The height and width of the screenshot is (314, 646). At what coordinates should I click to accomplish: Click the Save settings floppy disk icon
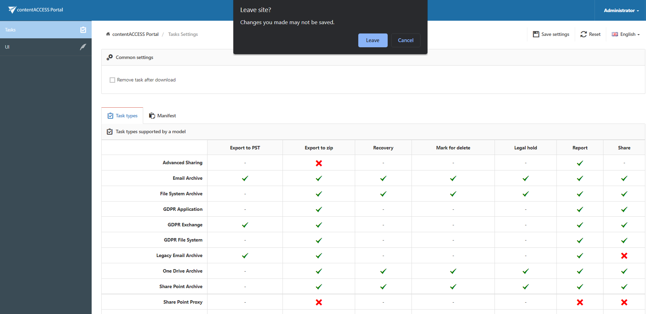pos(536,34)
